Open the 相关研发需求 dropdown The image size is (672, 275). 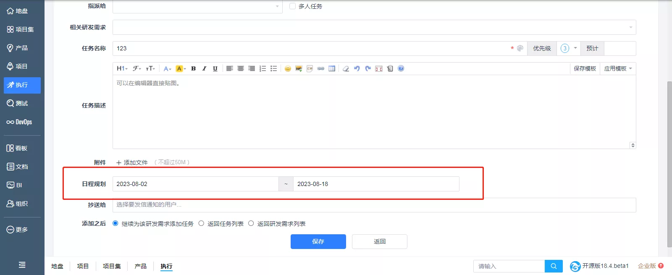coord(374,27)
